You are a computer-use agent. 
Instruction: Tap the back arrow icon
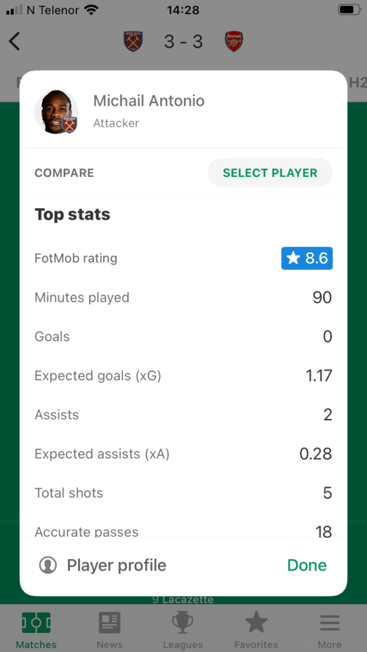click(14, 41)
